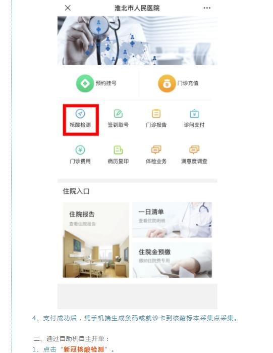Image resolution: width=273 pixels, height=353 pixels.
Task: Close the page with the X icon
Action: (68, 8)
